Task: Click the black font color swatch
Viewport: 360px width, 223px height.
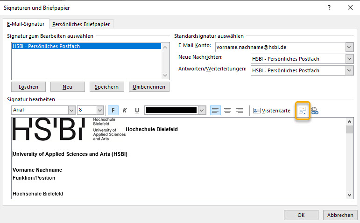Action: pos(171,110)
